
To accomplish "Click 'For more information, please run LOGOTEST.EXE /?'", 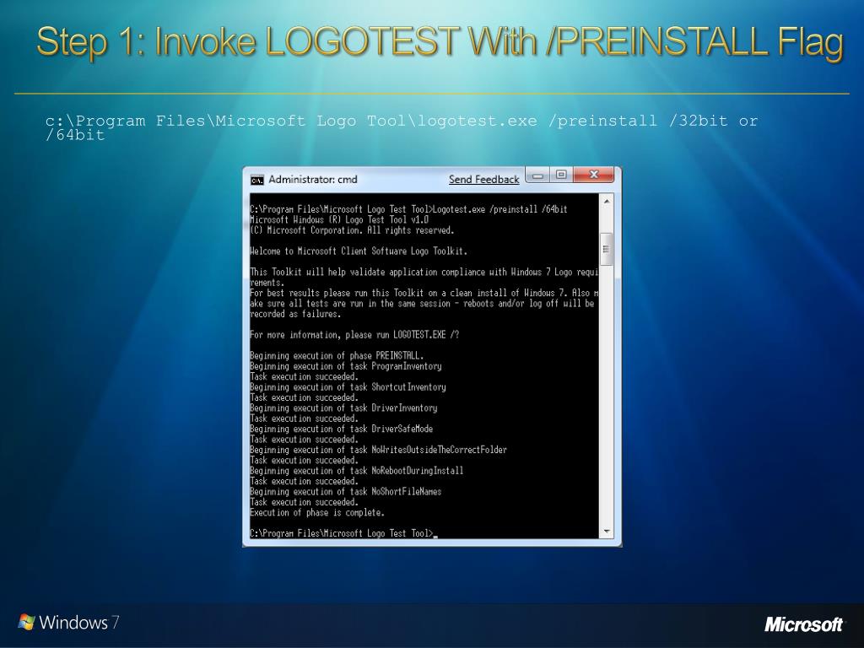I will click(x=354, y=335).
